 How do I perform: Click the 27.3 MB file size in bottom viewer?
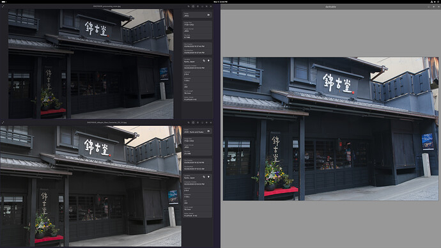click(187, 154)
